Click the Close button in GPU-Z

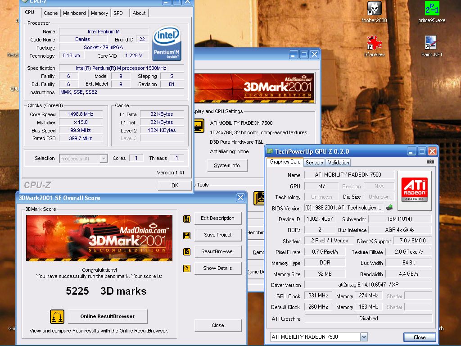(x=420, y=337)
